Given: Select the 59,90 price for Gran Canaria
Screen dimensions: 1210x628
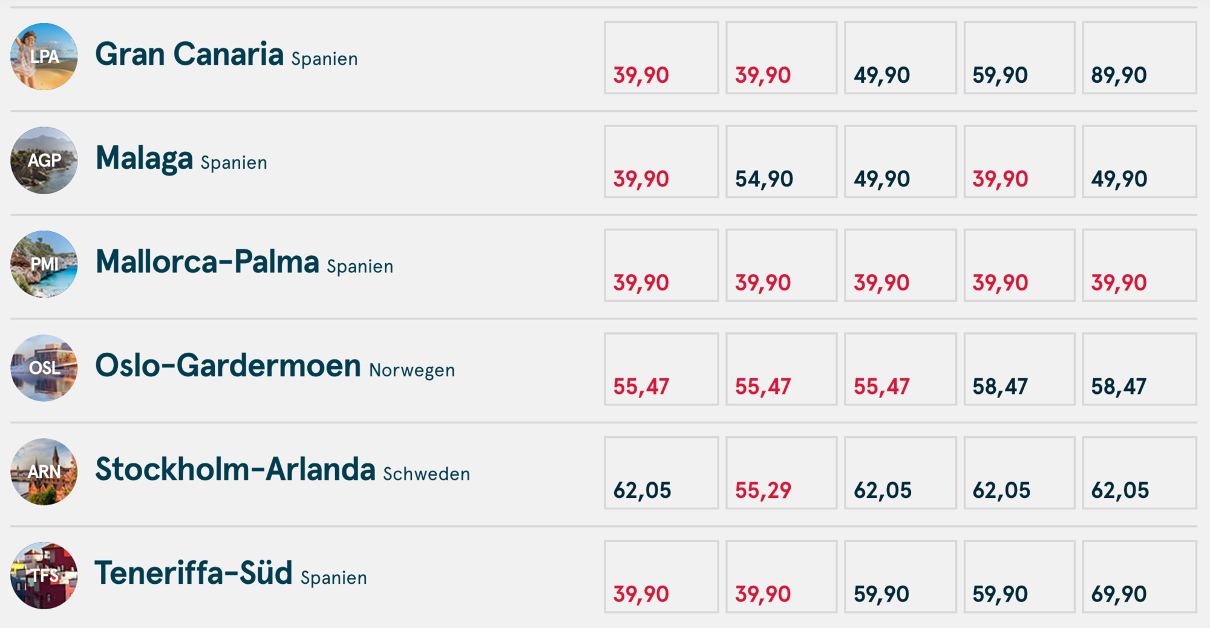Looking at the screenshot, I should point(1019,58).
